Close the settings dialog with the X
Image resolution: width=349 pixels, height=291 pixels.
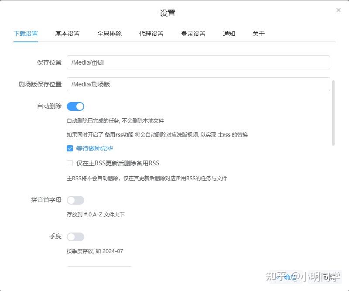339,10
